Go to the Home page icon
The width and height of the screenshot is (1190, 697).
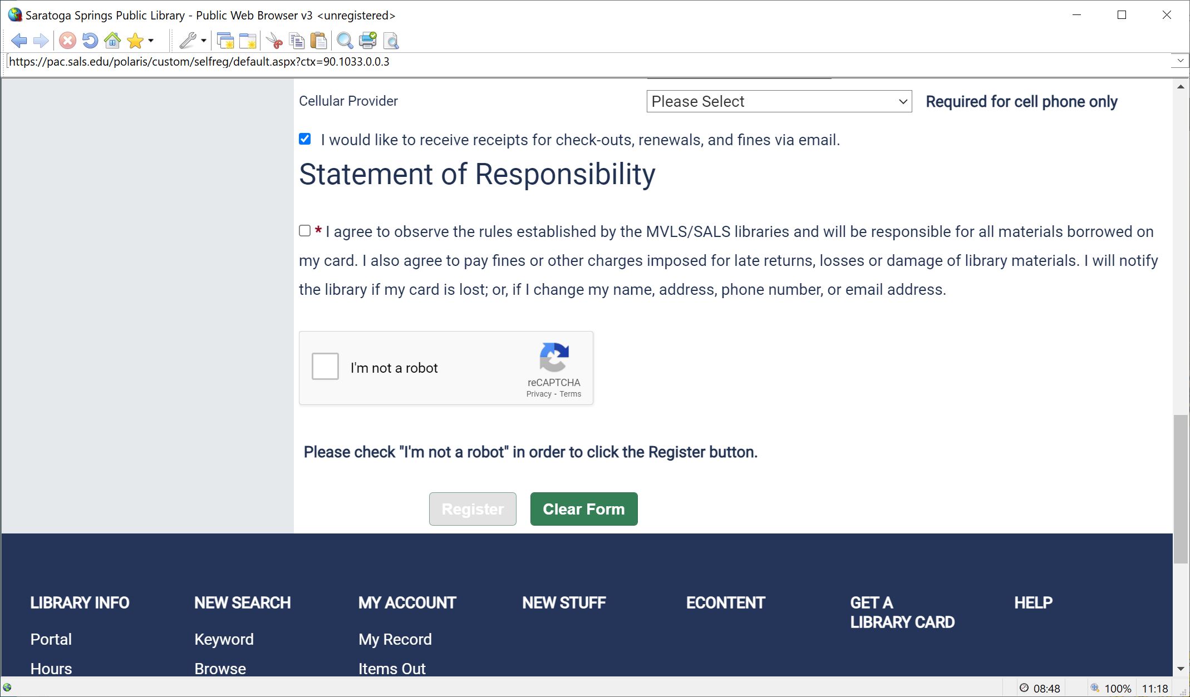click(x=112, y=41)
